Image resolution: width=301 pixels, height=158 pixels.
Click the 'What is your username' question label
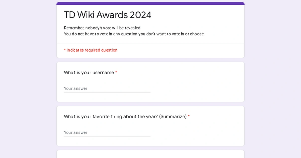[89, 72]
